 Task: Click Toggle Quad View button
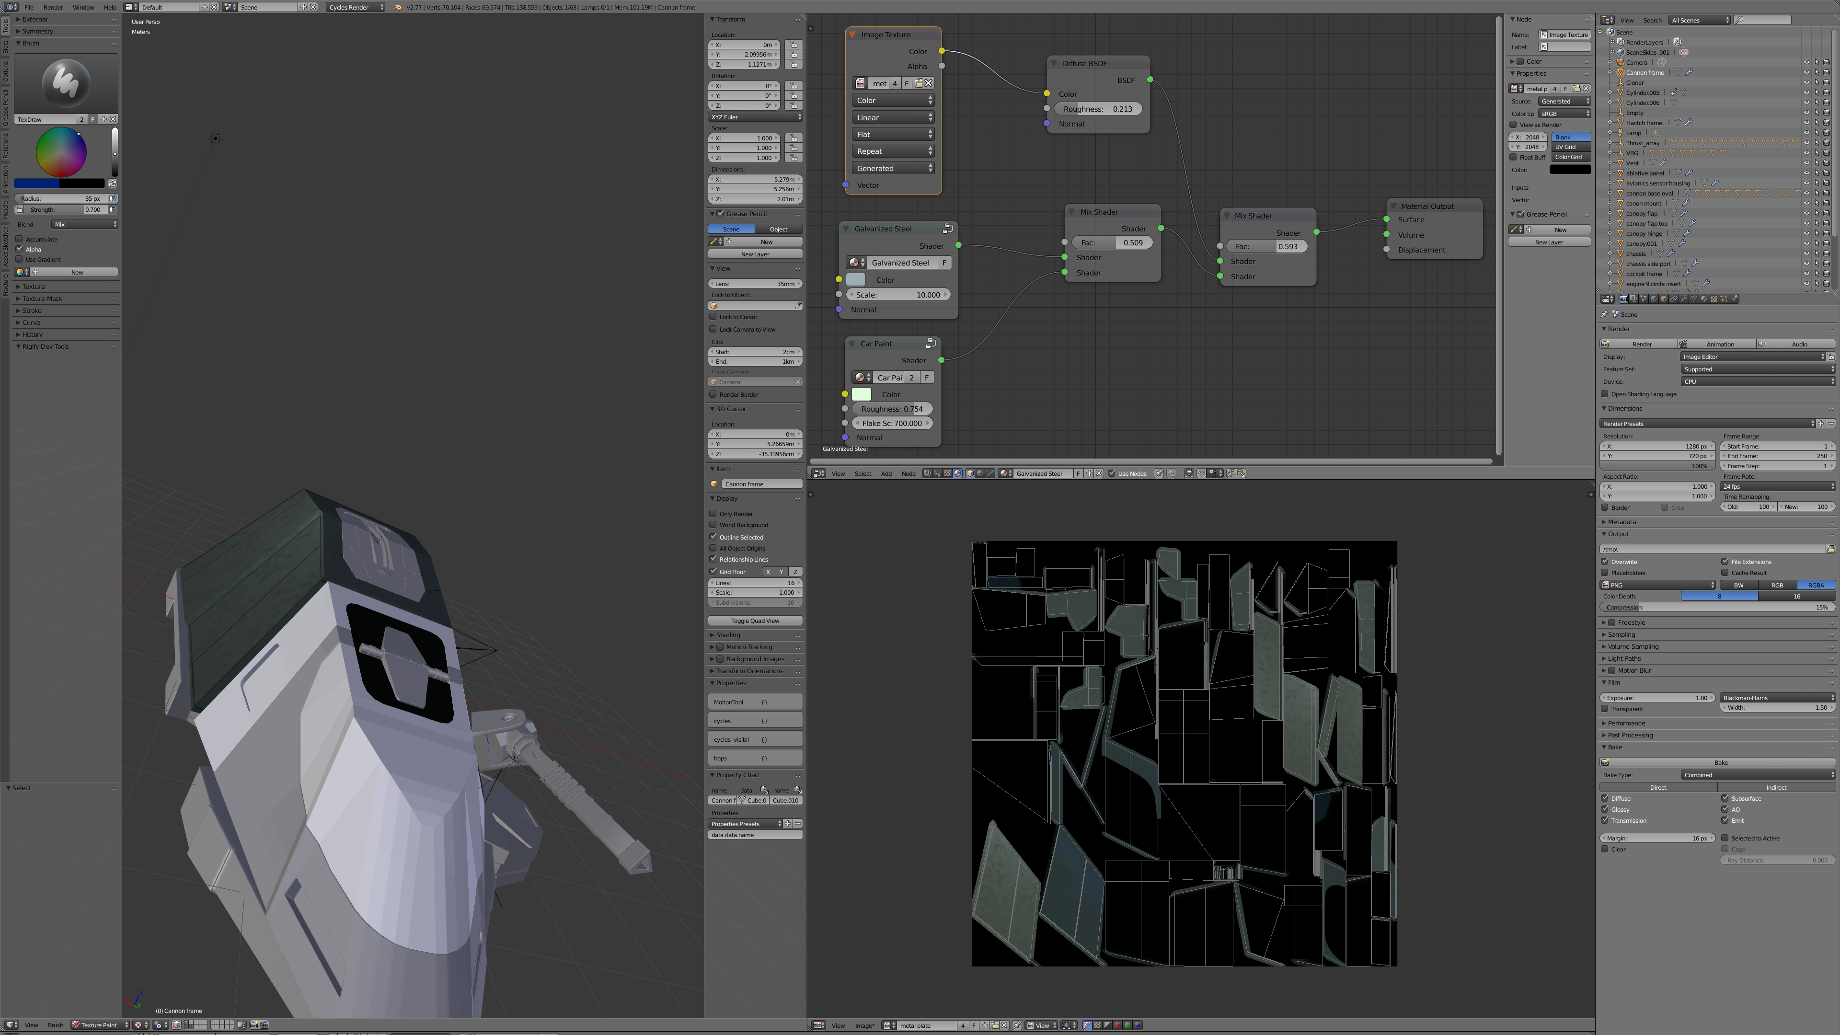tap(755, 621)
